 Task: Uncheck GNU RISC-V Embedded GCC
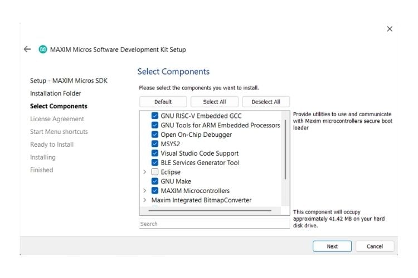coord(154,116)
